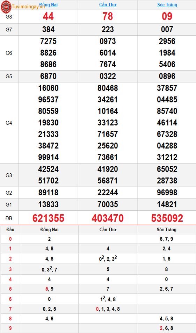Select Cần Thơ G8 number 78
This screenshot has width=196, height=333.
click(x=108, y=16)
